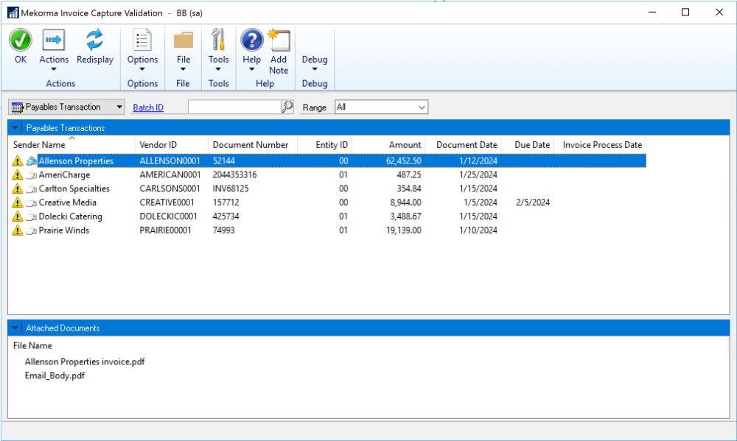737x441 pixels.
Task: Open the Actions toolbar icon
Action: pos(54,40)
